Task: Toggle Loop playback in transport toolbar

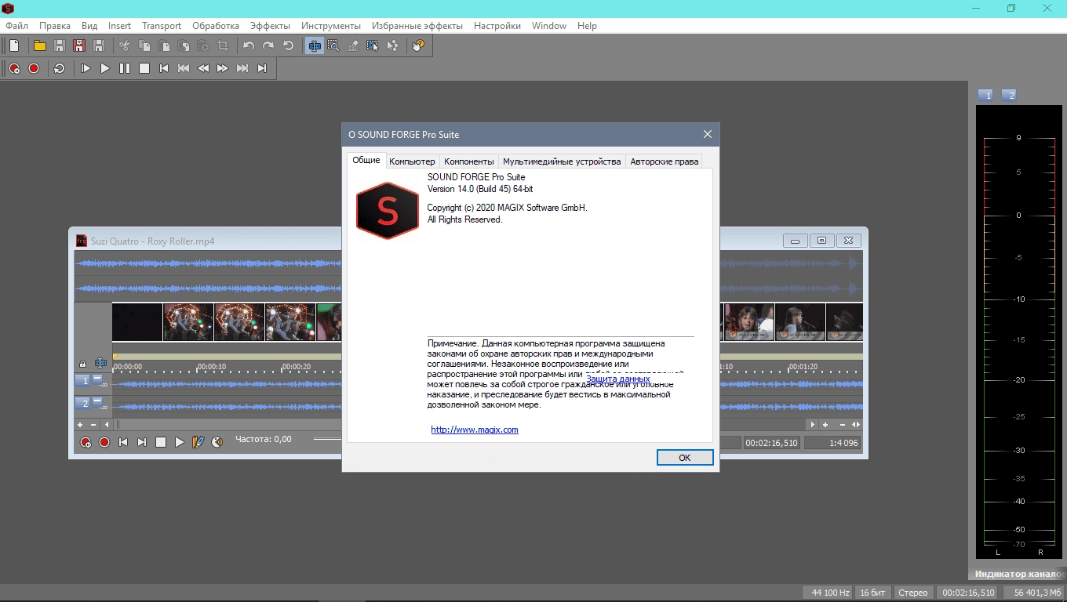Action: point(60,68)
